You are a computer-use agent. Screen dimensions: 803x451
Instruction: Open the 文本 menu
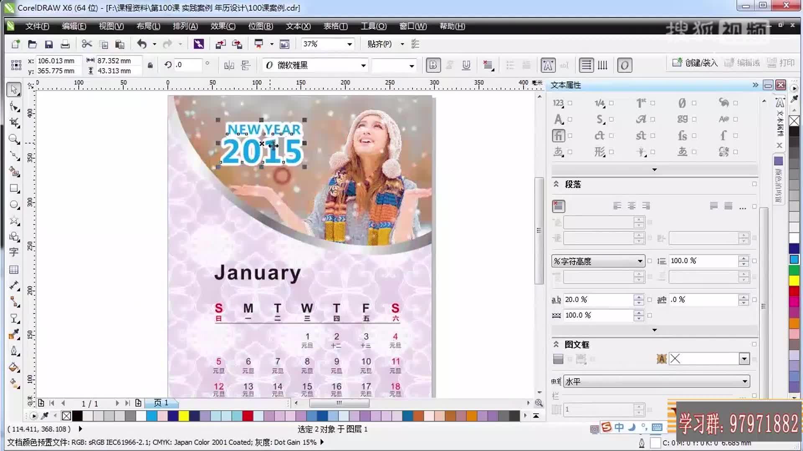click(298, 26)
